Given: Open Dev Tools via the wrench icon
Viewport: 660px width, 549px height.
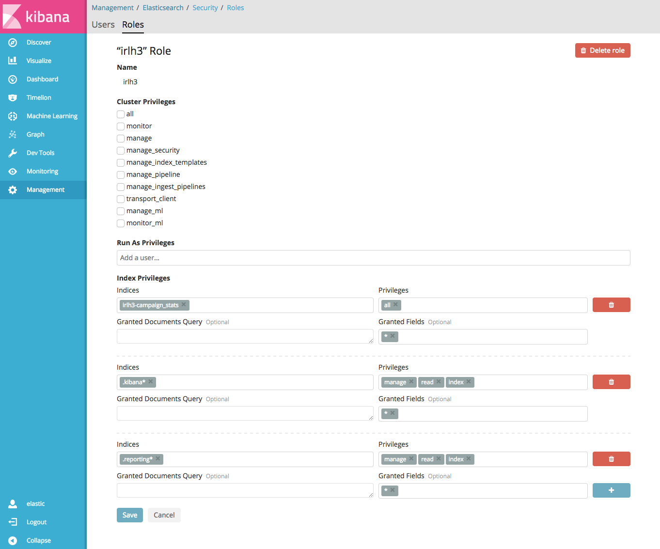Looking at the screenshot, I should point(13,153).
